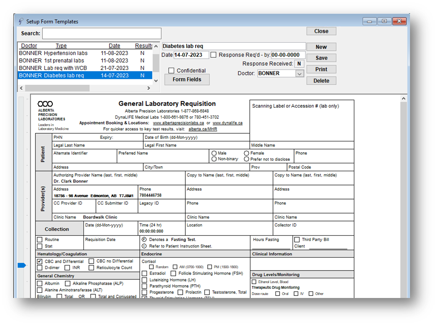Check Alanine Aminotransferase (ALT) box
This screenshot has width=437, height=325.
(39, 290)
